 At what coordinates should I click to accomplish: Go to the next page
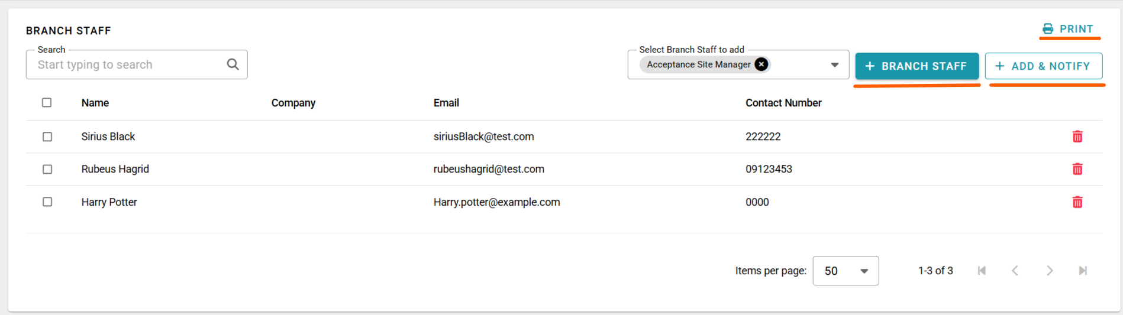click(x=1049, y=271)
